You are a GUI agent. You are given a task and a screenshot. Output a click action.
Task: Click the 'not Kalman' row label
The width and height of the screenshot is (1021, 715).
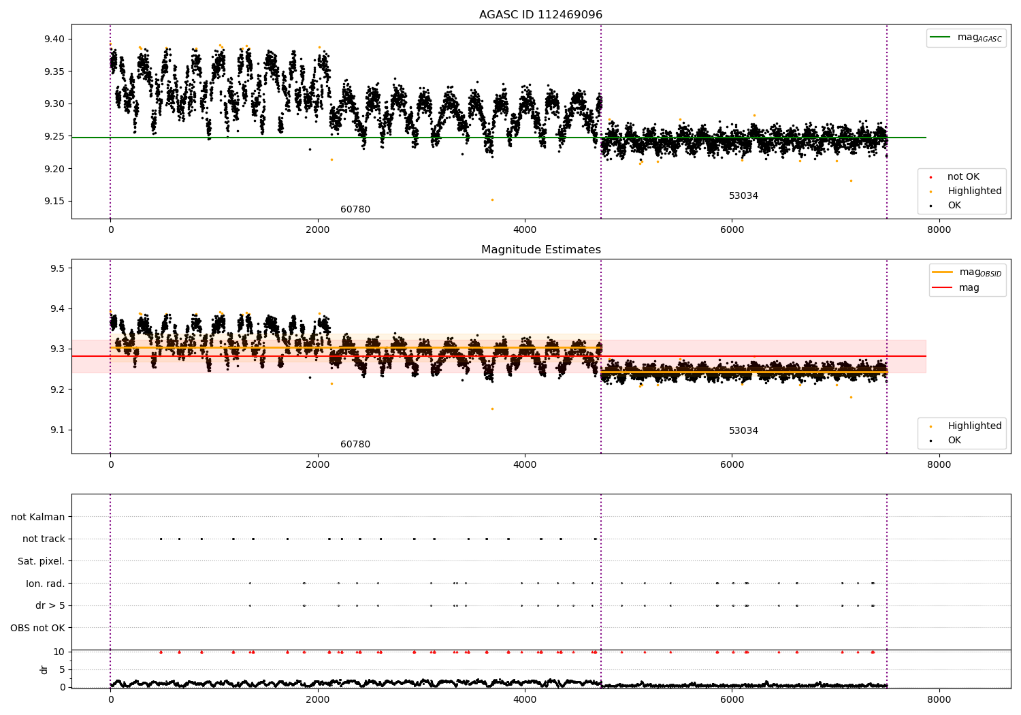tap(38, 518)
